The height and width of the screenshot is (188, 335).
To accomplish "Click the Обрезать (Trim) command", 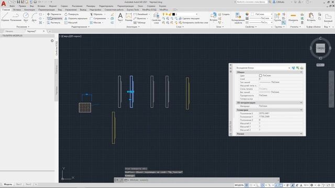I will [x=96, y=14].
